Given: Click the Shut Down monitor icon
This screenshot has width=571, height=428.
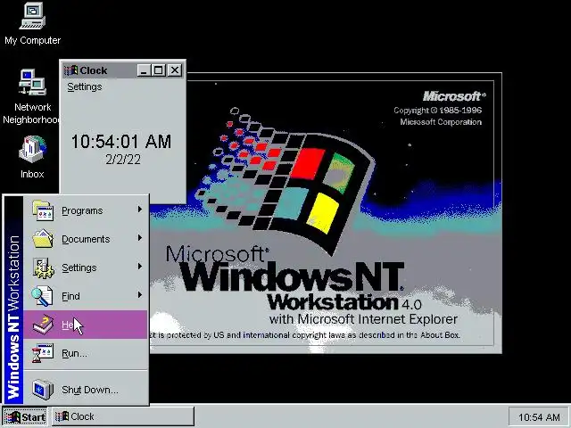Looking at the screenshot, I should pos(42,390).
